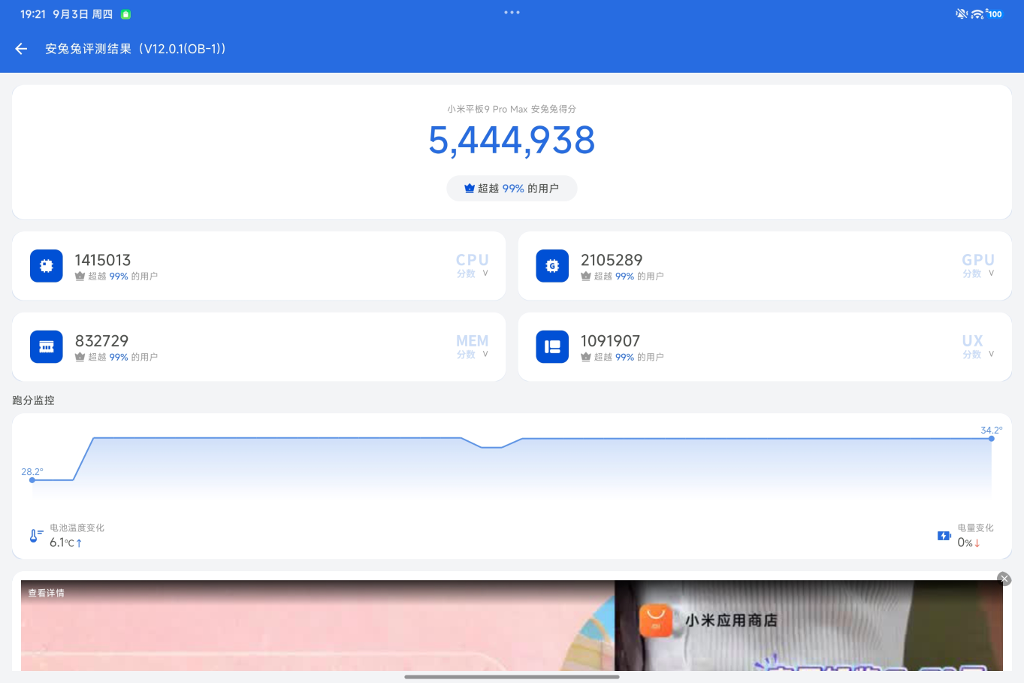Screen dimensions: 1024x683
Task: Tap total score 5,444,938
Action: (x=512, y=141)
